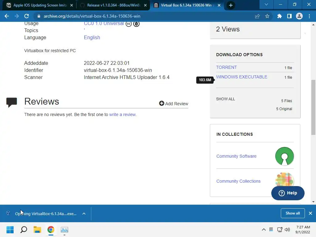Viewport: 316px width, 237px height.
Task: Open Community Collections link
Action: click(x=239, y=181)
